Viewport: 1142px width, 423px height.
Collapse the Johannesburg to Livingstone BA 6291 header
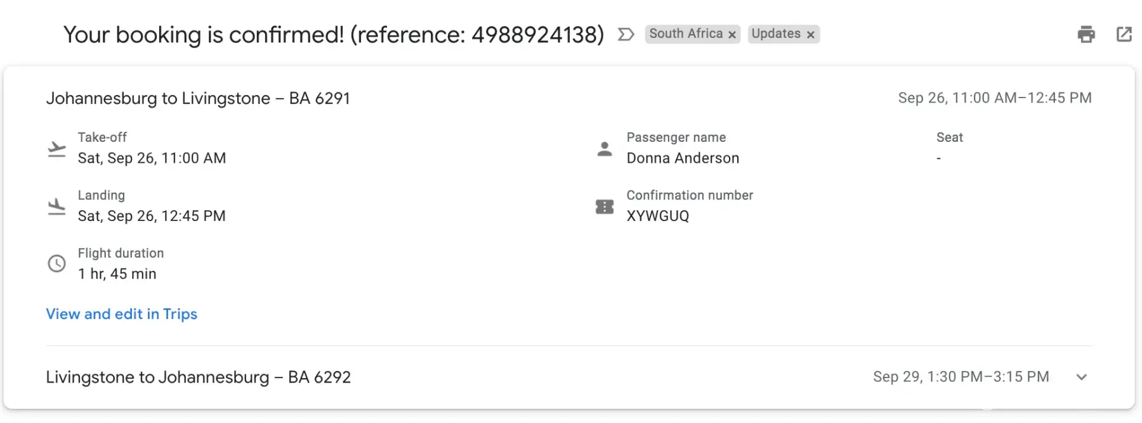click(198, 99)
